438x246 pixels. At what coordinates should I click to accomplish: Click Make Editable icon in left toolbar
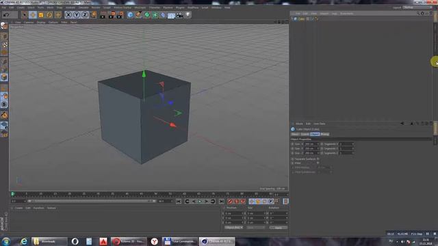pos(4,26)
